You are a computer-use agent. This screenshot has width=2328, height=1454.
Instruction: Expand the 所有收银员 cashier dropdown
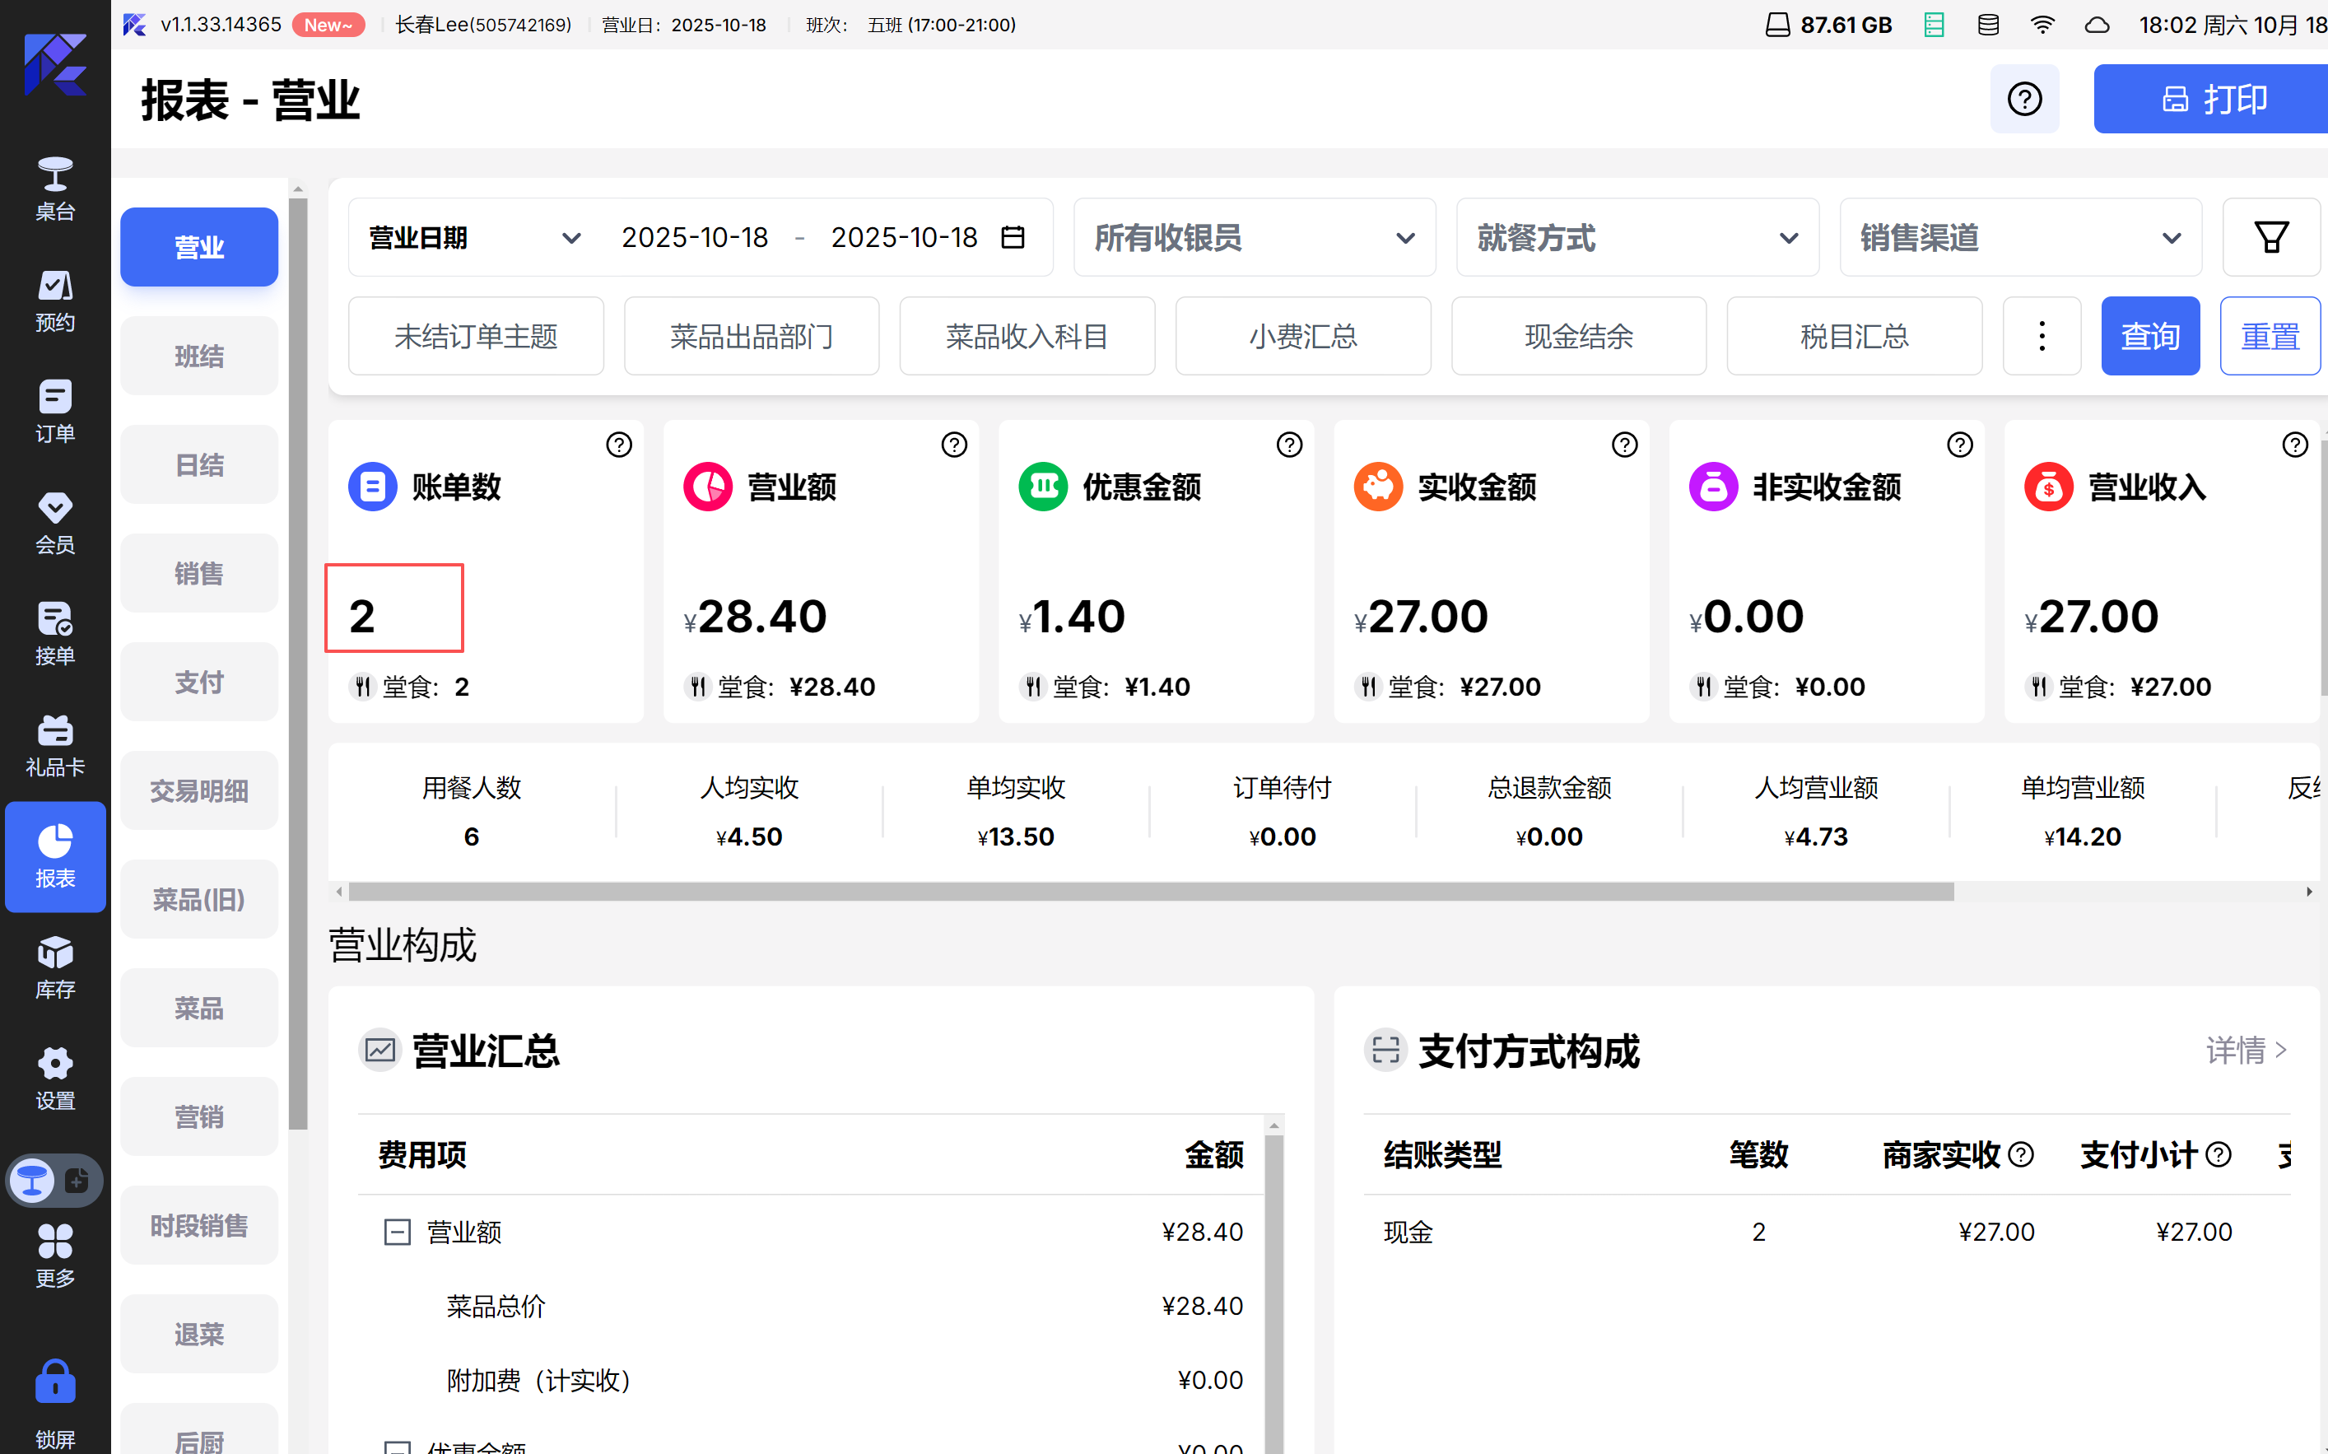point(1254,237)
